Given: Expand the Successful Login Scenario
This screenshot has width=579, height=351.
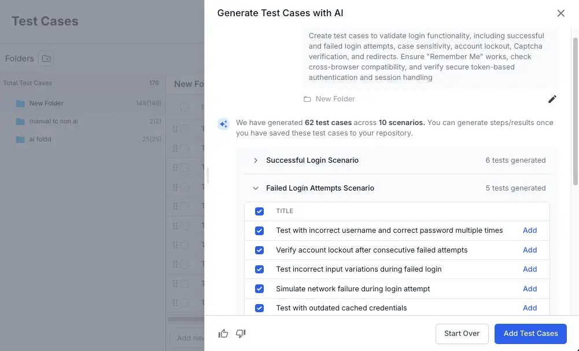Looking at the screenshot, I should coord(256,160).
